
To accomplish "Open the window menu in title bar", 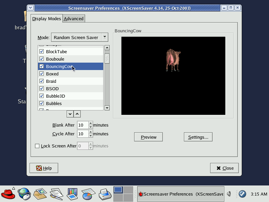I will tap(31, 8).
